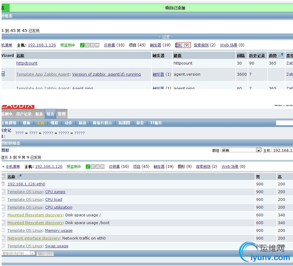Open the 管理 tab
293x266 pixels.
coord(61,114)
